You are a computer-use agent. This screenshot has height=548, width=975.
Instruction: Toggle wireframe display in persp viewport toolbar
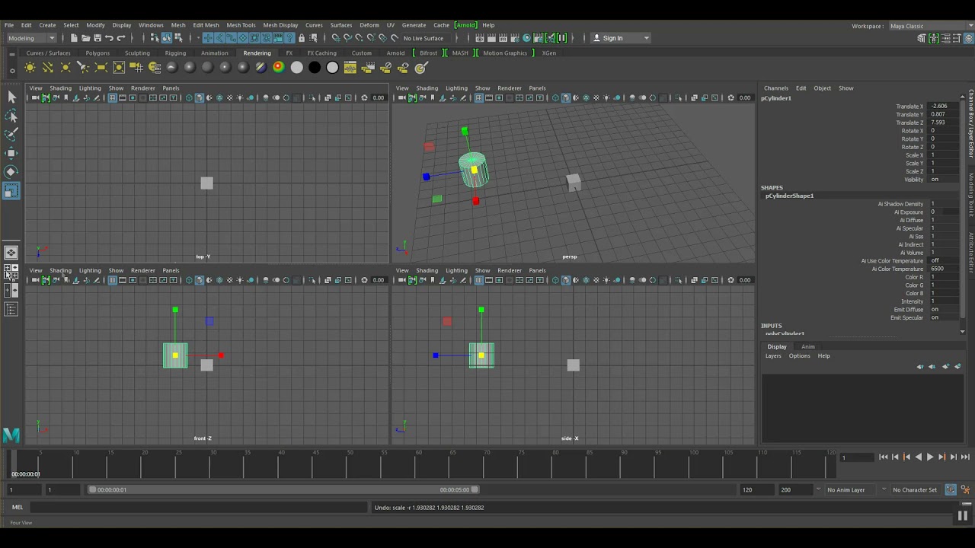point(555,97)
